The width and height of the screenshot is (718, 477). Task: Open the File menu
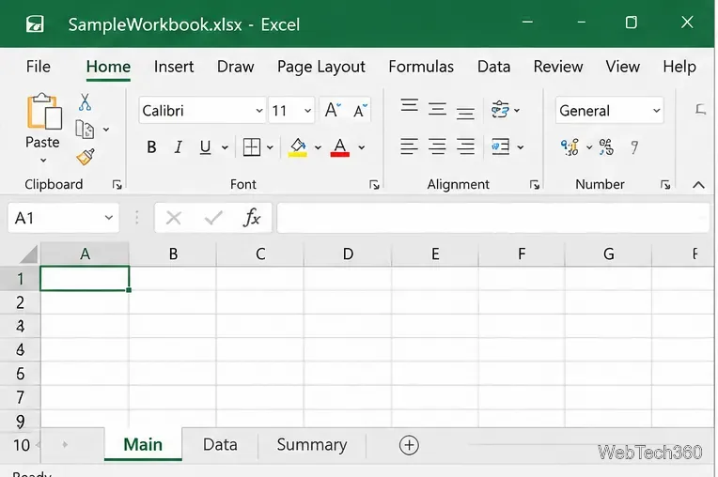coord(38,67)
